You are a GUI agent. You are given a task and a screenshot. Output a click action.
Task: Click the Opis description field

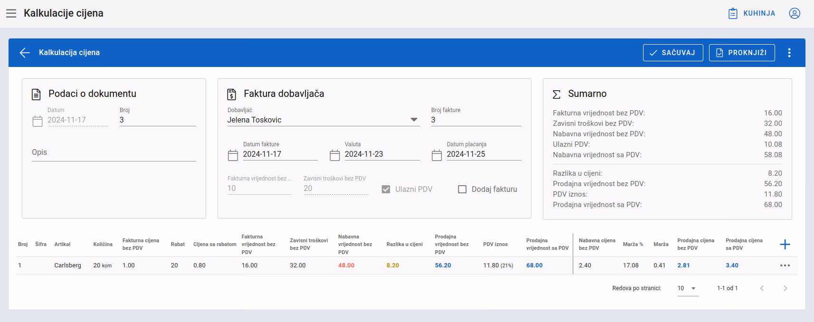[114, 152]
